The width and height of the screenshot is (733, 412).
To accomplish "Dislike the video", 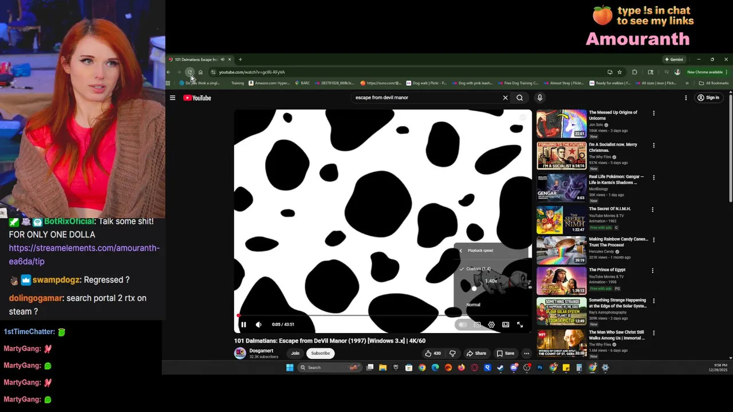I will (x=452, y=353).
